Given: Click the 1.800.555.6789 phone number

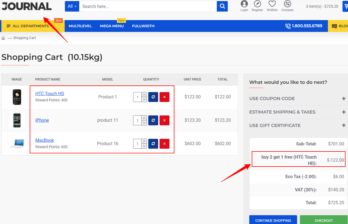Looking at the screenshot, I should [x=307, y=26].
